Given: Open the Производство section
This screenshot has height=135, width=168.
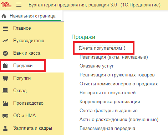Looking at the screenshot, I should tap(32, 103).
